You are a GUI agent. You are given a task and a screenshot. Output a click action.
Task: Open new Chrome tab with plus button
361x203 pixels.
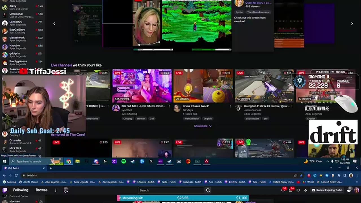pyautogui.click(x=51, y=168)
